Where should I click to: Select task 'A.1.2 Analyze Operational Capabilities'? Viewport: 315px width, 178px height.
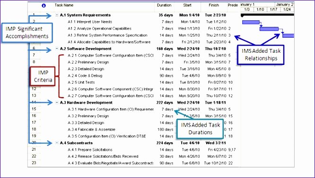pyautogui.click(x=99, y=29)
